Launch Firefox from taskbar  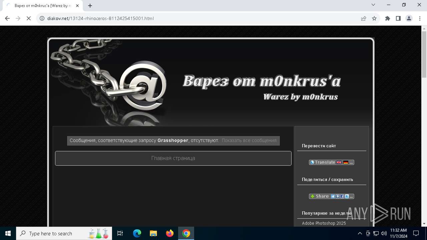tap(170, 233)
